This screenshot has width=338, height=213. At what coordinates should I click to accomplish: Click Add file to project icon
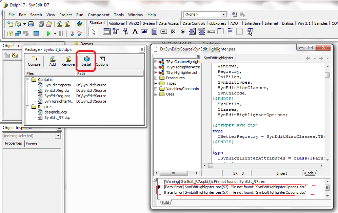point(60,24)
